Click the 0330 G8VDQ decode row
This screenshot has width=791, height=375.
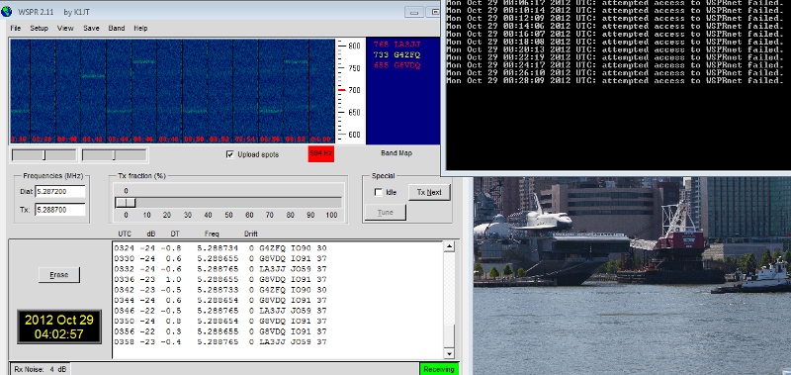coord(220,258)
